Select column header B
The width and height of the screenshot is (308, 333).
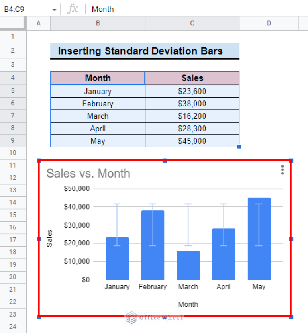97,23
